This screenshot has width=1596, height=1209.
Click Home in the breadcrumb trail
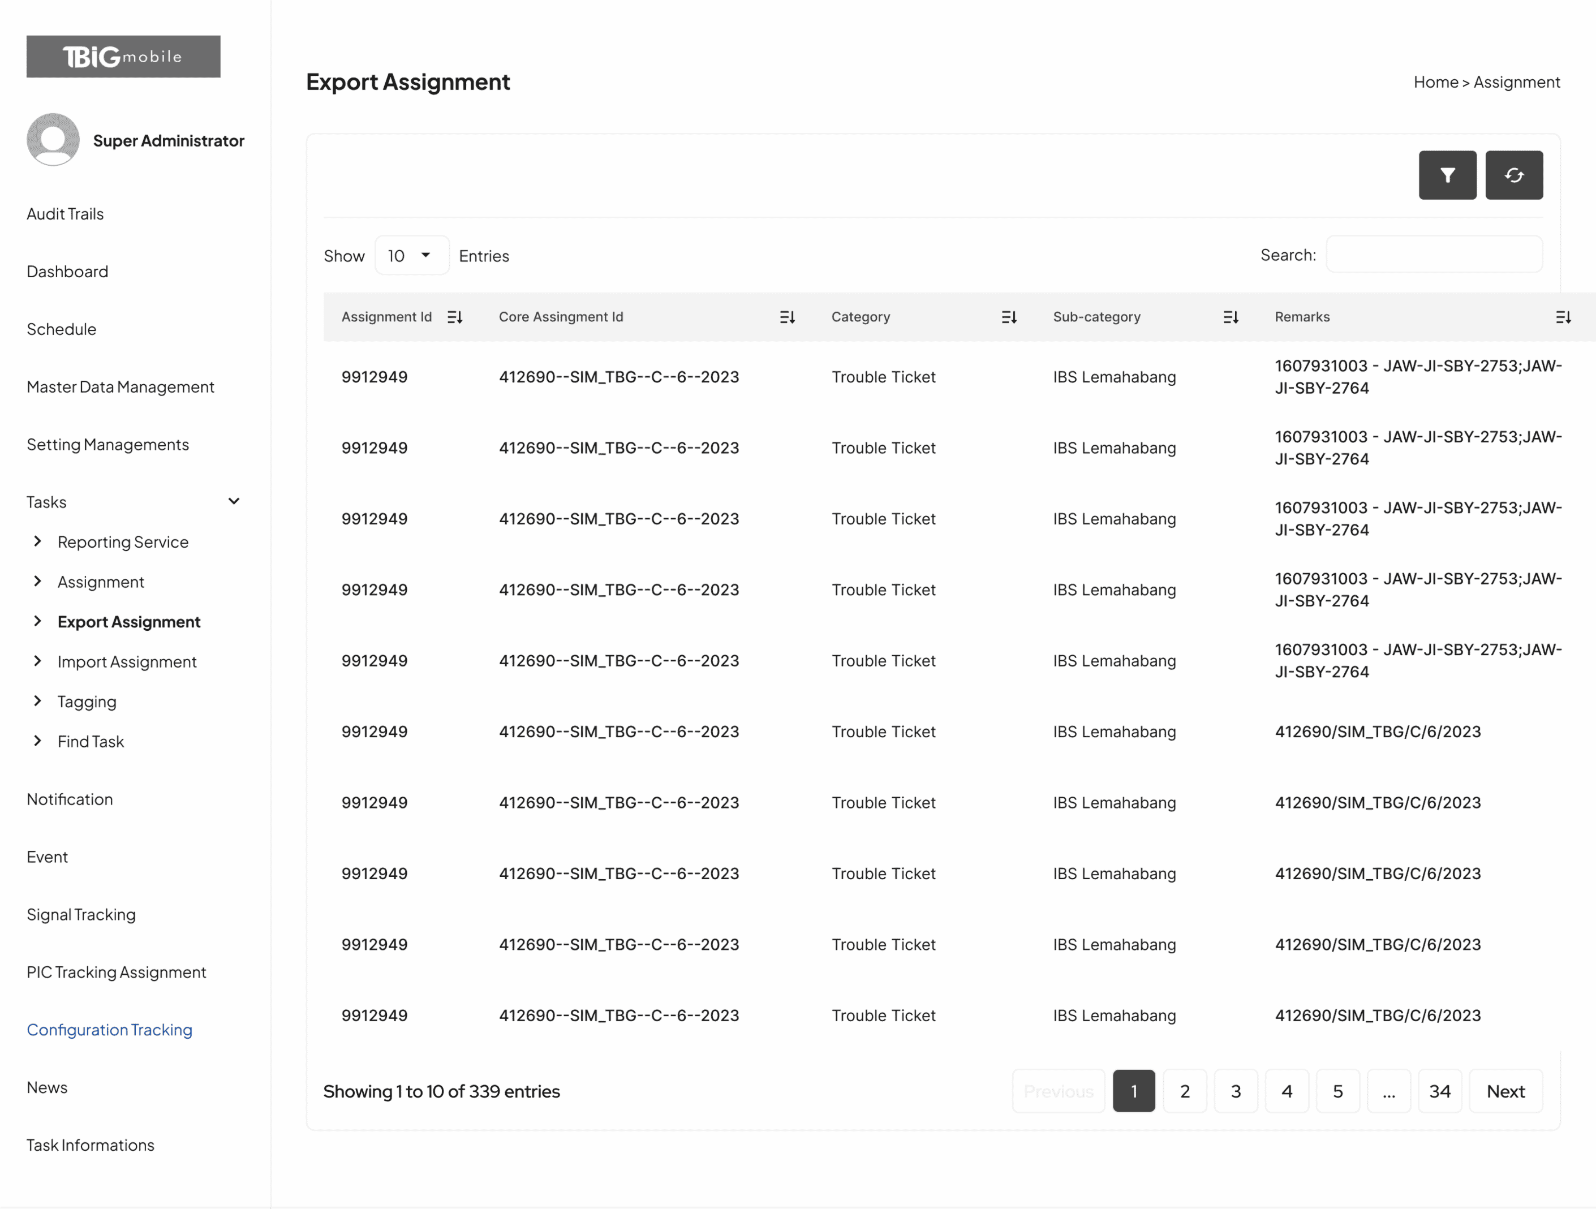coord(1435,81)
